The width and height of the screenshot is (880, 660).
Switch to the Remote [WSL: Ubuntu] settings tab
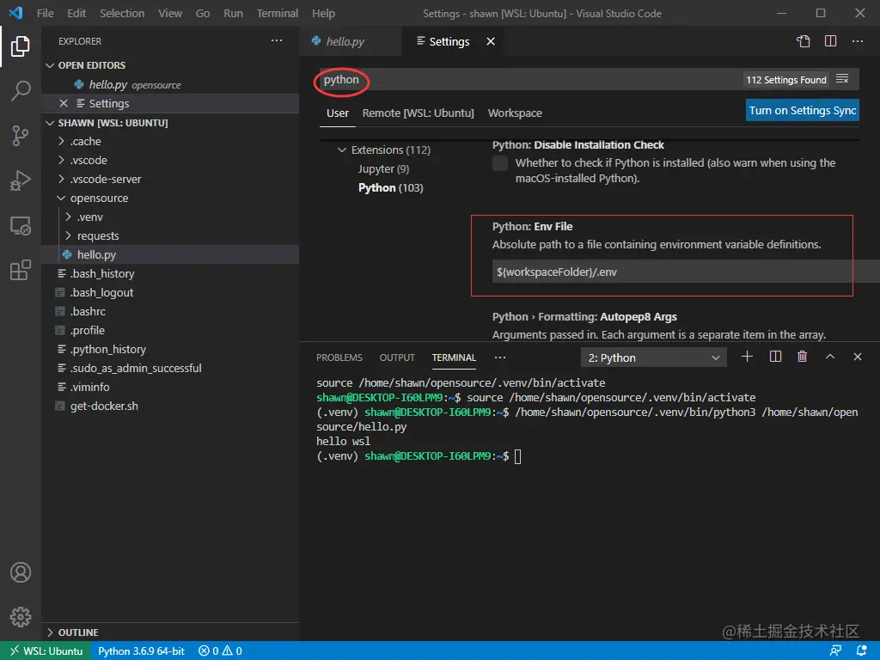419,113
